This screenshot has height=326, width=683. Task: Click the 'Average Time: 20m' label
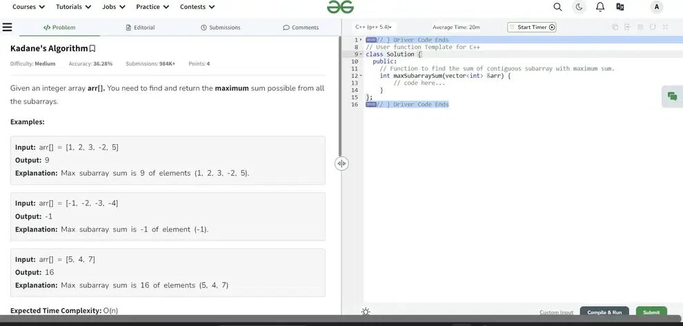(x=456, y=27)
